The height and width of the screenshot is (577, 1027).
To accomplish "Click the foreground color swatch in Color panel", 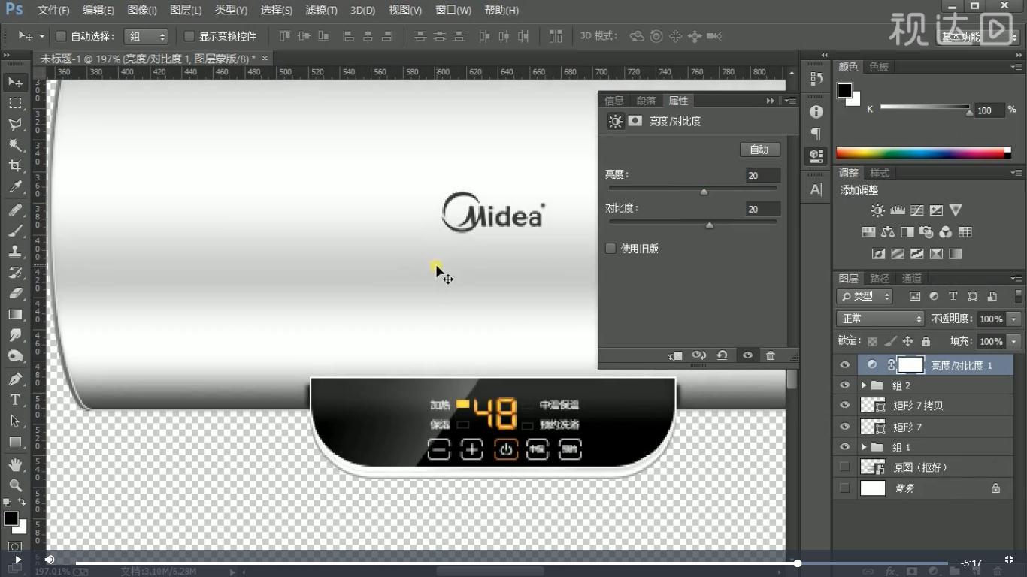I will click(x=845, y=91).
